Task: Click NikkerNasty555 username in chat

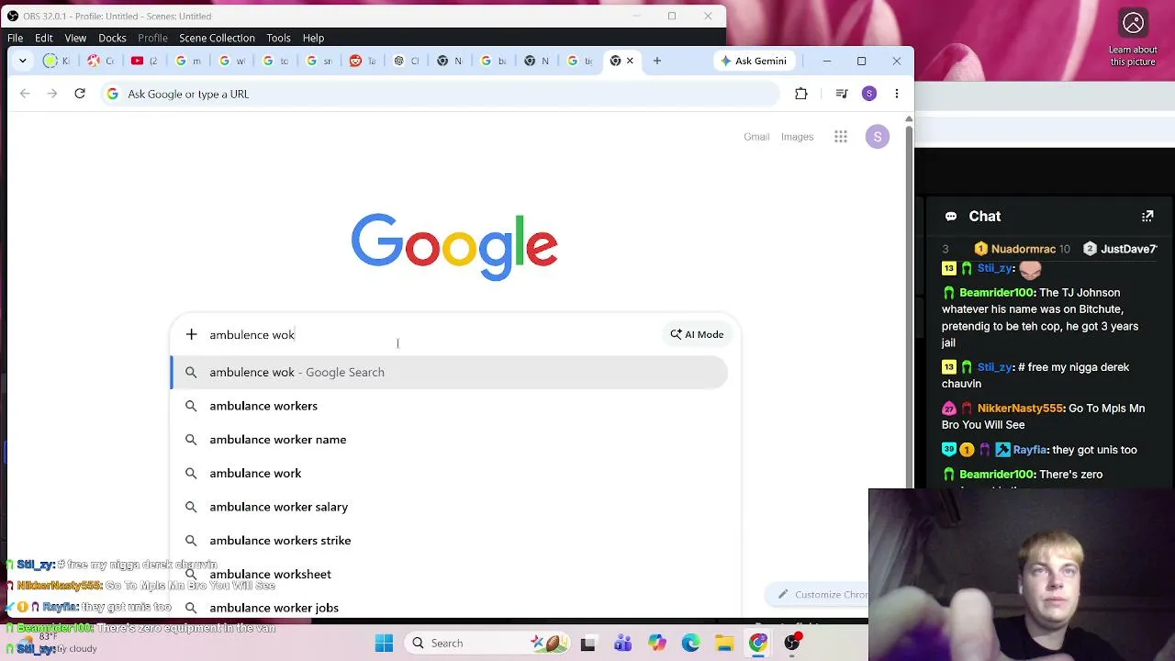Action: (1020, 409)
